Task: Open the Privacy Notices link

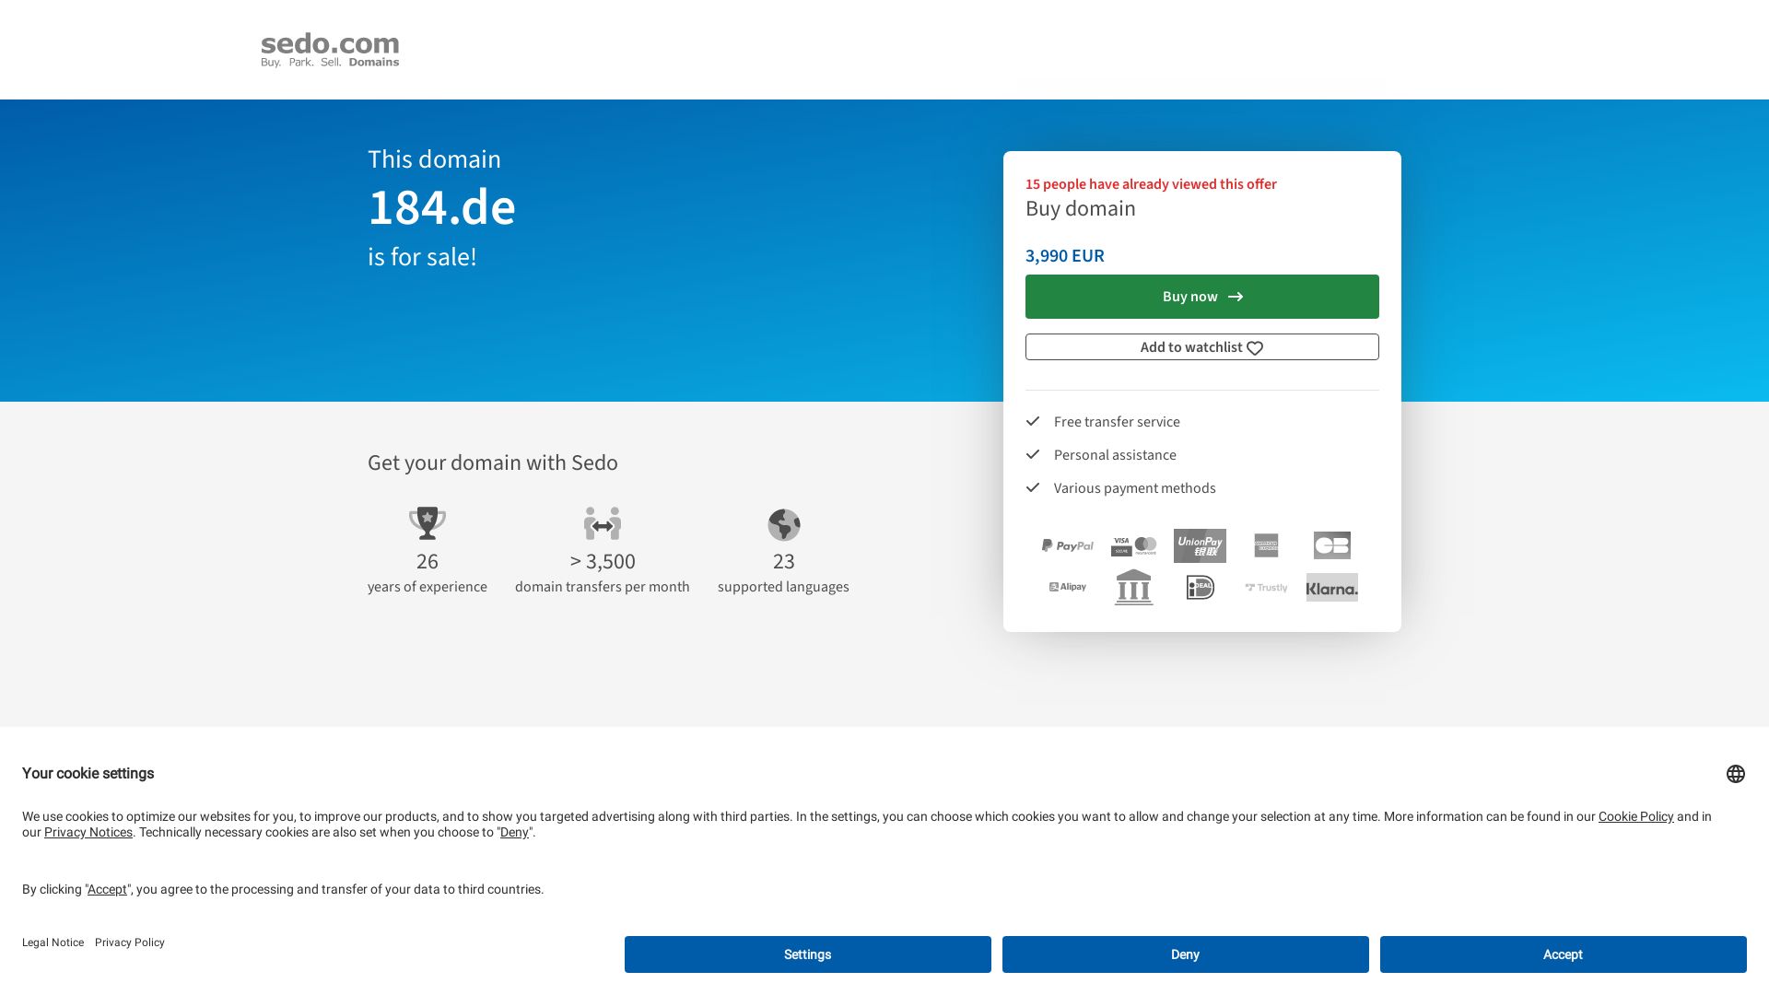Action: point(88,832)
